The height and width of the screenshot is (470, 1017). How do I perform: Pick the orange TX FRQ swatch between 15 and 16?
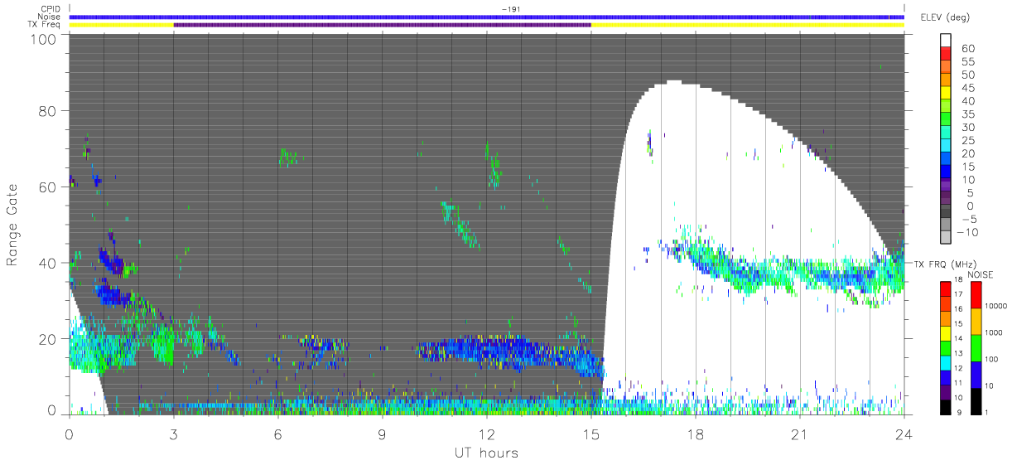coord(946,318)
